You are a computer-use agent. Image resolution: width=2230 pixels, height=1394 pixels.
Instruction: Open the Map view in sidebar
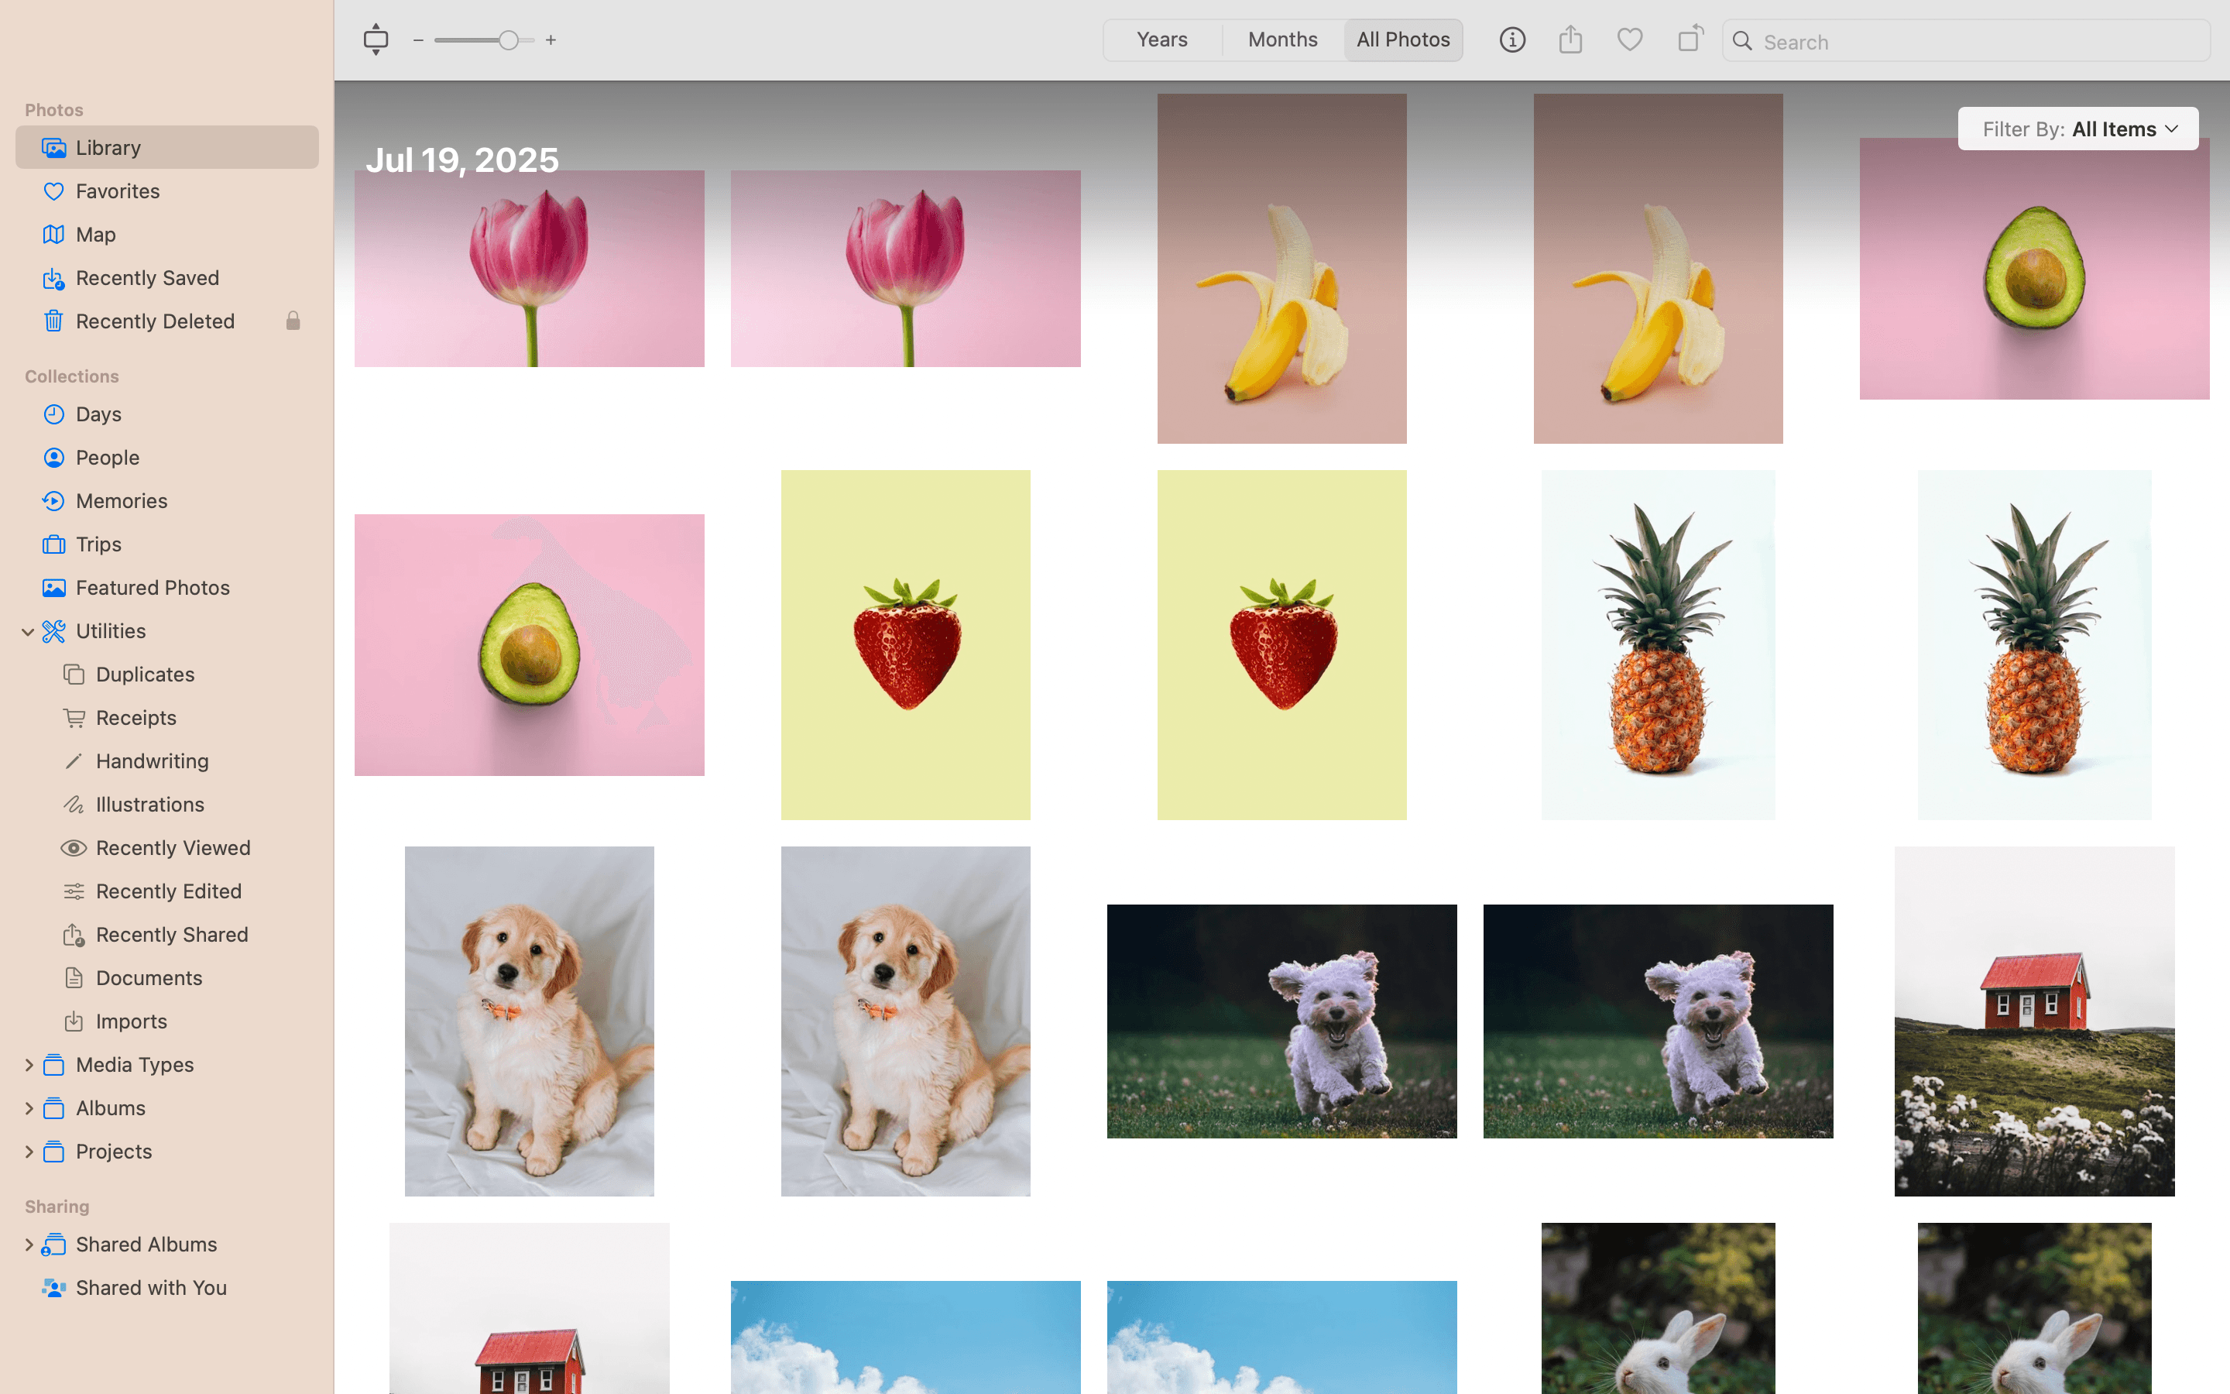tap(96, 234)
